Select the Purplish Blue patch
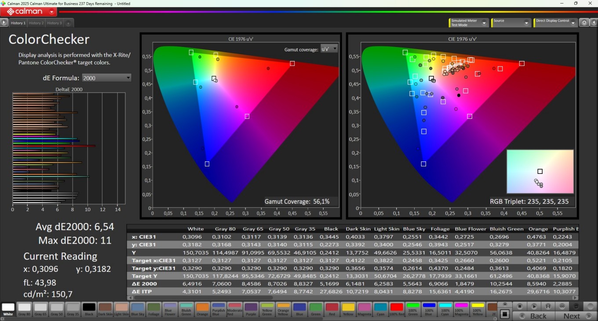Screen dimensions: 598x321 (219, 309)
